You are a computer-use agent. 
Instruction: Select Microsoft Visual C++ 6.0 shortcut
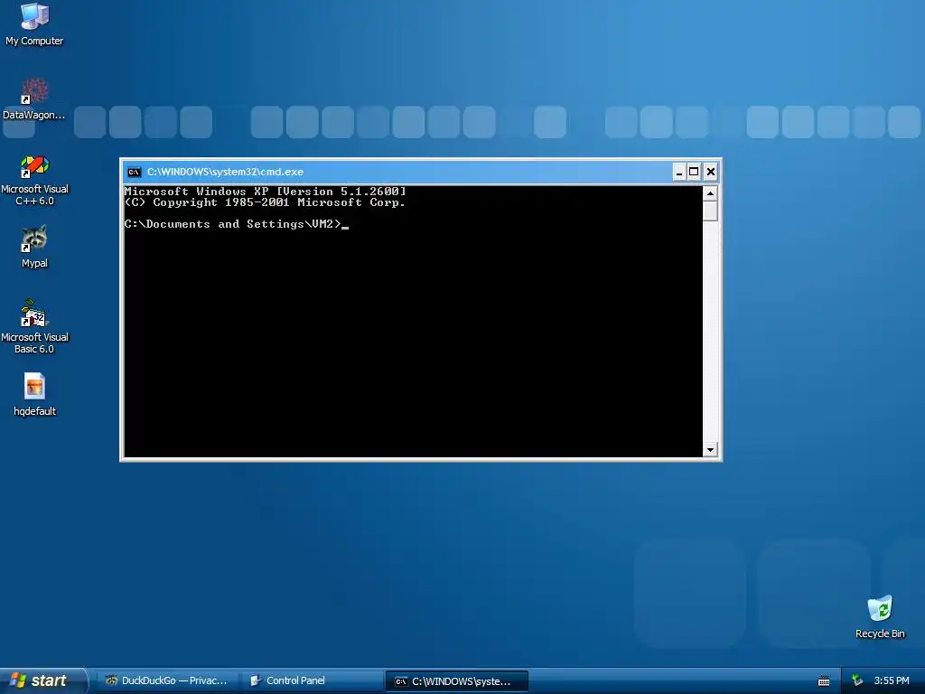click(x=34, y=180)
